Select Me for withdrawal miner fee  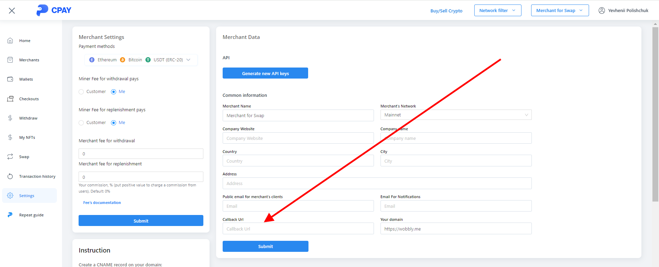(x=113, y=92)
